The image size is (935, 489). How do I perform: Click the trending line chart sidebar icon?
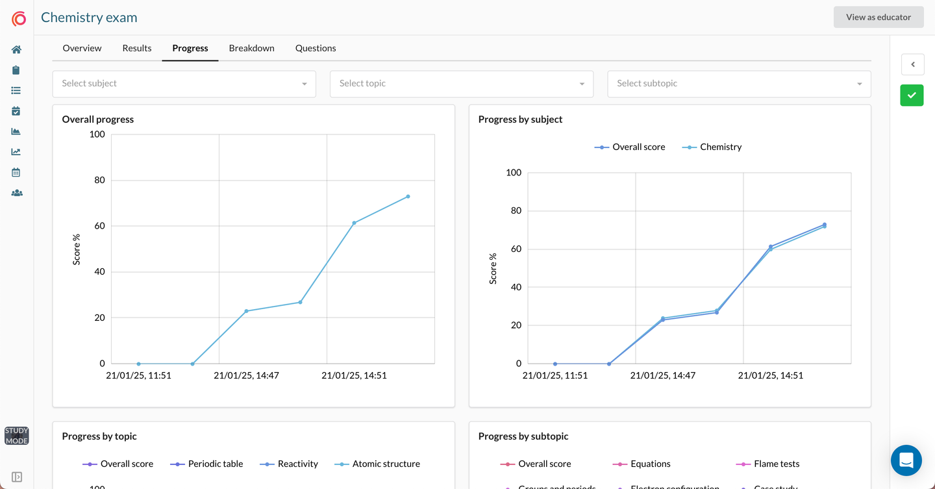(16, 152)
